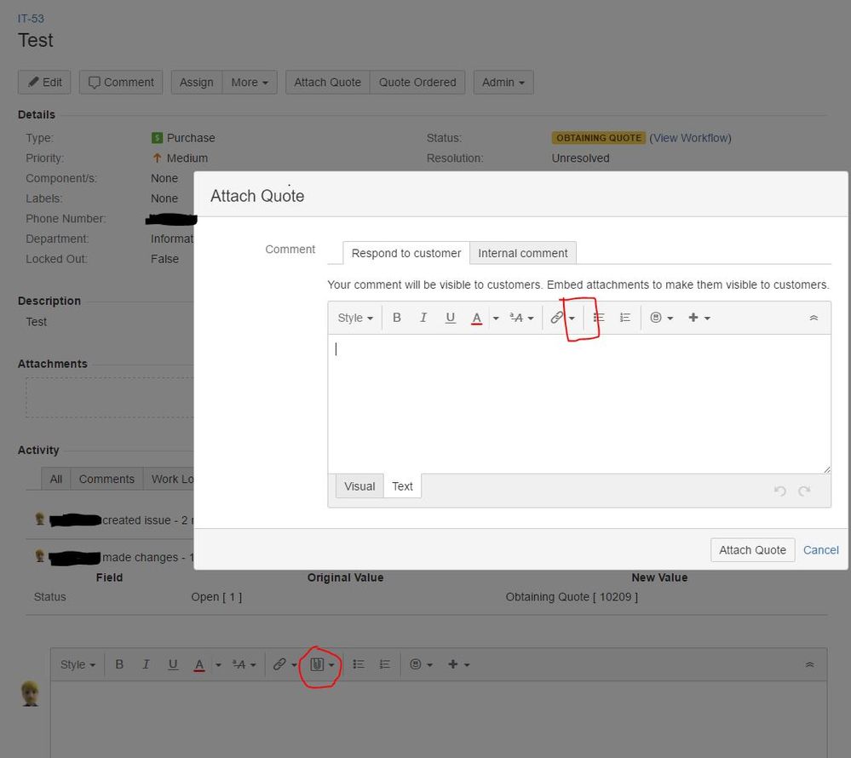Click View Workflow link
The height and width of the screenshot is (758, 851).
pyautogui.click(x=690, y=138)
